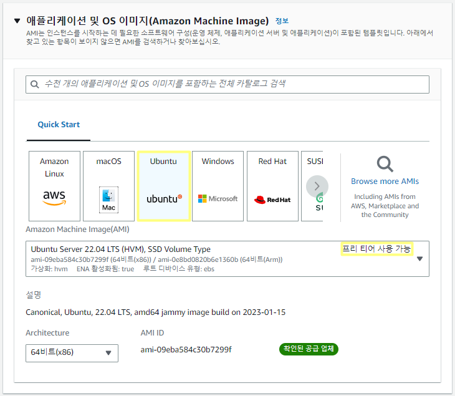This screenshot has width=455, height=396.
Task: Click the Architecture label
Action: 47,333
